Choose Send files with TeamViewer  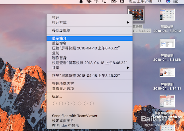(90, 116)
